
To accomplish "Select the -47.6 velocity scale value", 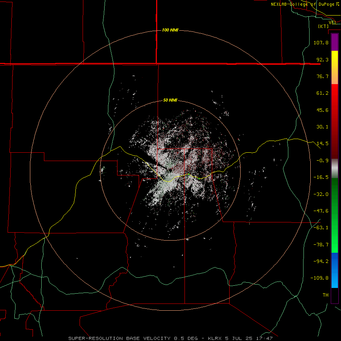I will coord(321,211).
